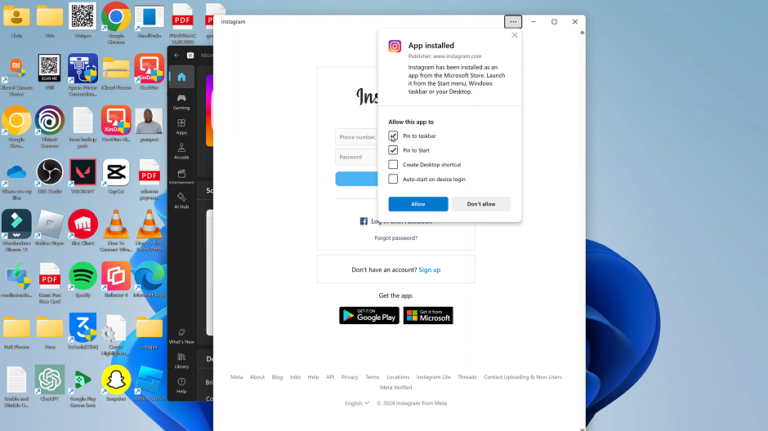Open Apps in Microsoft Store sidebar
The width and height of the screenshot is (768, 431).
pos(181,127)
